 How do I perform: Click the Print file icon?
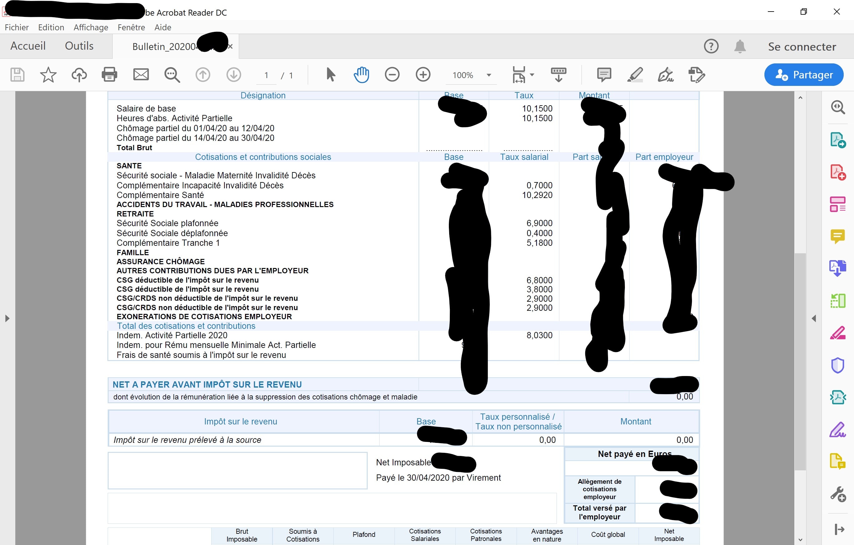109,75
